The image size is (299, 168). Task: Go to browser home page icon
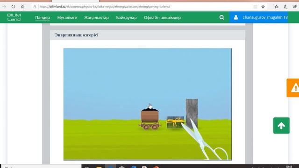click(22, 7)
